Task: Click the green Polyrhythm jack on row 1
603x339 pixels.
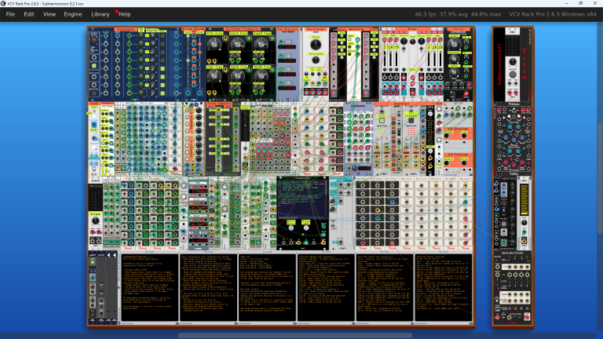Action: tap(130, 36)
